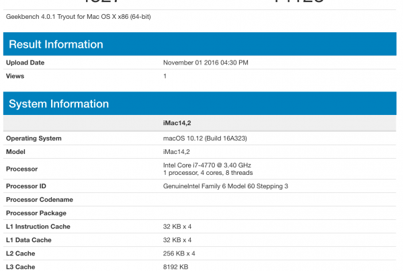Image resolution: width=403 pixels, height=271 pixels.
Task: Select Intel Core i7-4770 @ 3.40 GHz text
Action: pos(207,165)
